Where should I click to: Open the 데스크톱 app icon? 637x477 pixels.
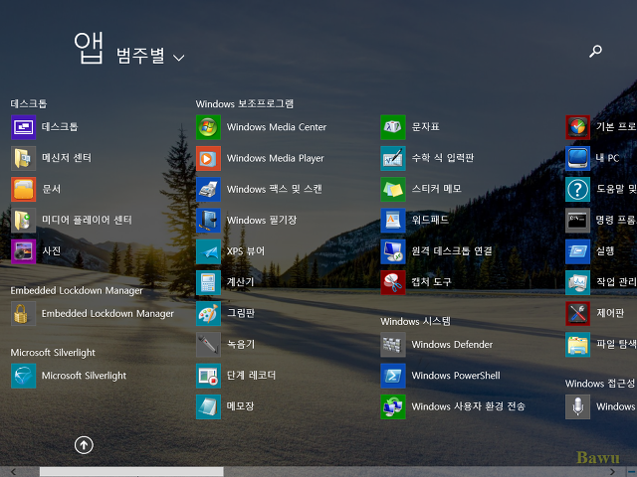coord(24,127)
